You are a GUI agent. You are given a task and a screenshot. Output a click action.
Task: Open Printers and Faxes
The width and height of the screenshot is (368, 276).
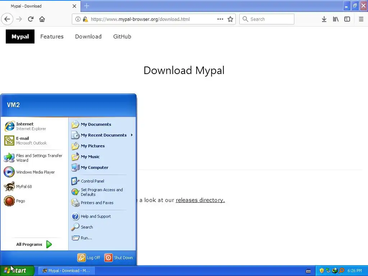102,203
